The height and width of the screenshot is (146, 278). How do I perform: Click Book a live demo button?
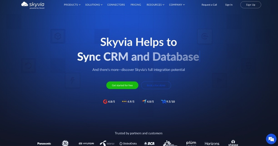pos(156,85)
